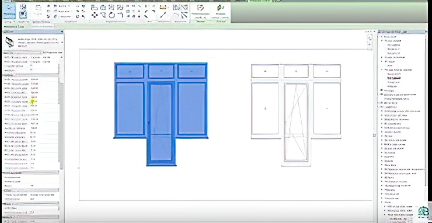
Task: Select the yellow Measure ruler icon
Action: 163,7
